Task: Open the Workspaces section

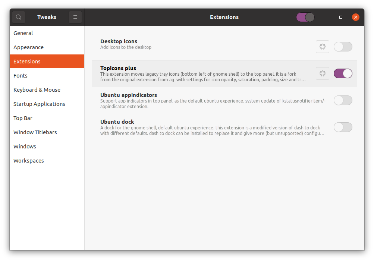Action: pyautogui.click(x=47, y=161)
